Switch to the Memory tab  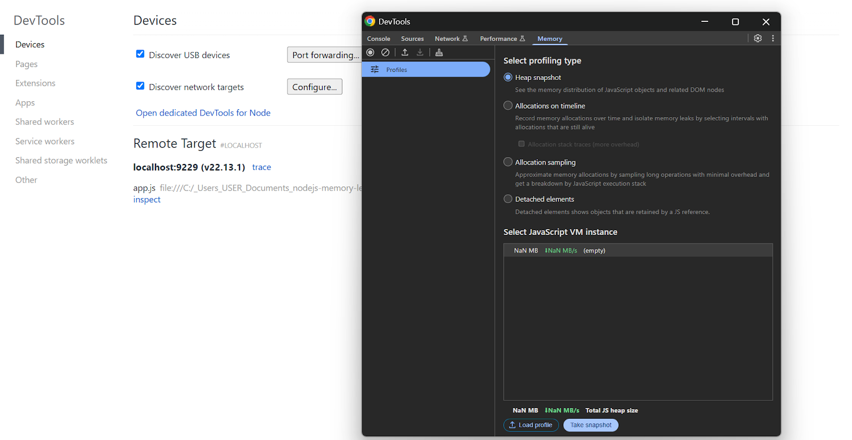(x=550, y=38)
